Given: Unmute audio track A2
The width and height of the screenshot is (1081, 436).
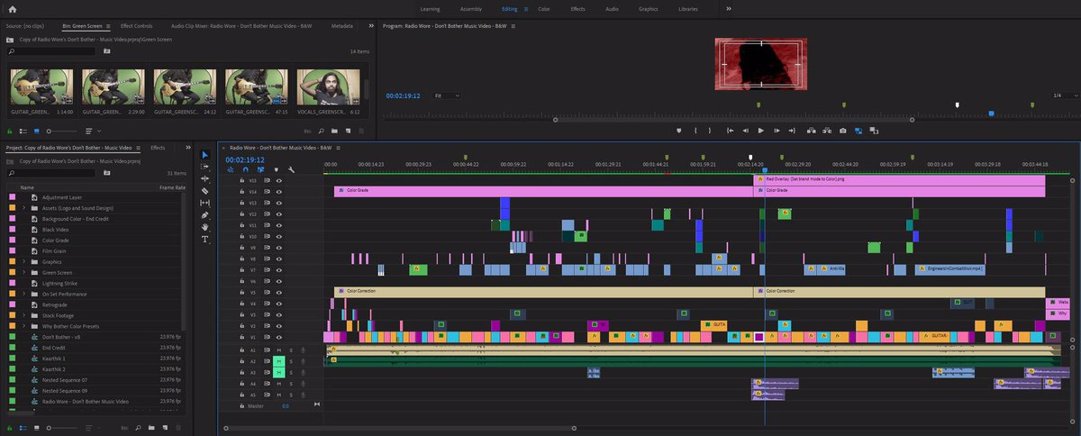Looking at the screenshot, I should pyautogui.click(x=279, y=361).
